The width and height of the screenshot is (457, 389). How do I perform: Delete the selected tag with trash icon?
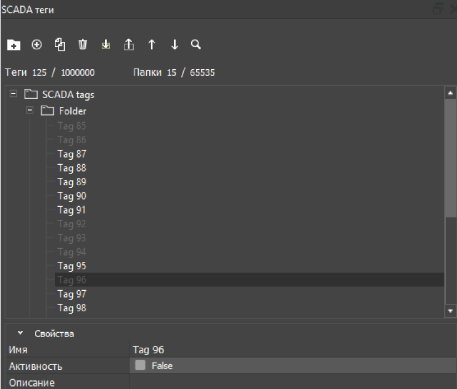[x=83, y=44]
